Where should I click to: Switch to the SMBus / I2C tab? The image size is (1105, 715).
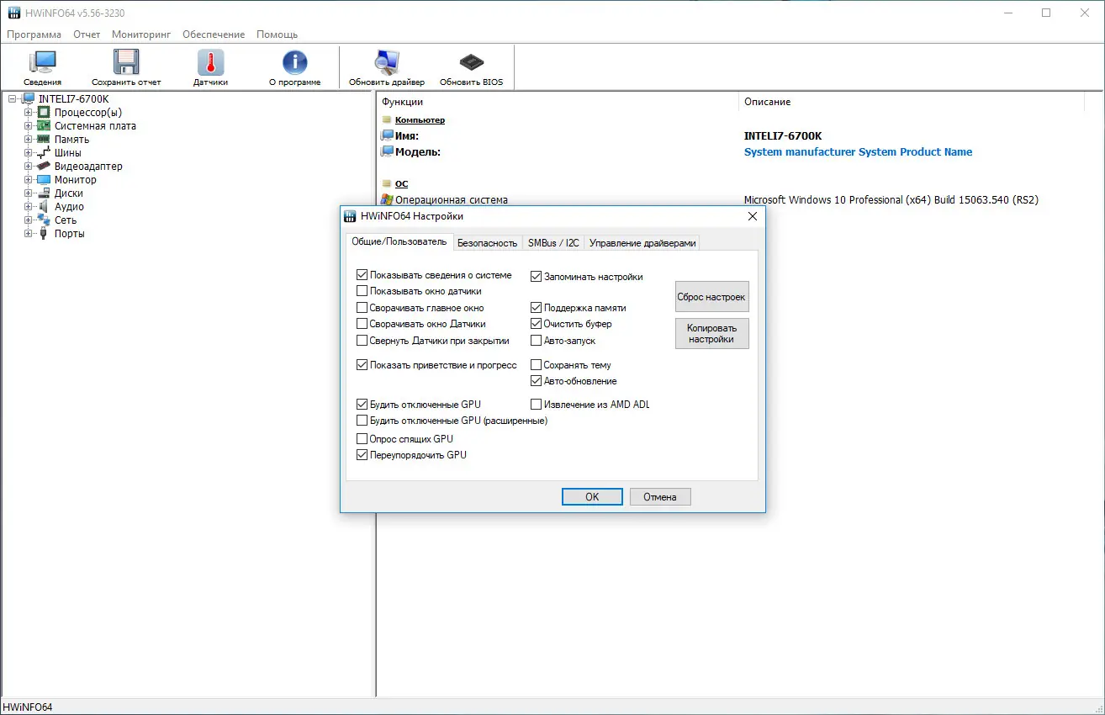[553, 242]
